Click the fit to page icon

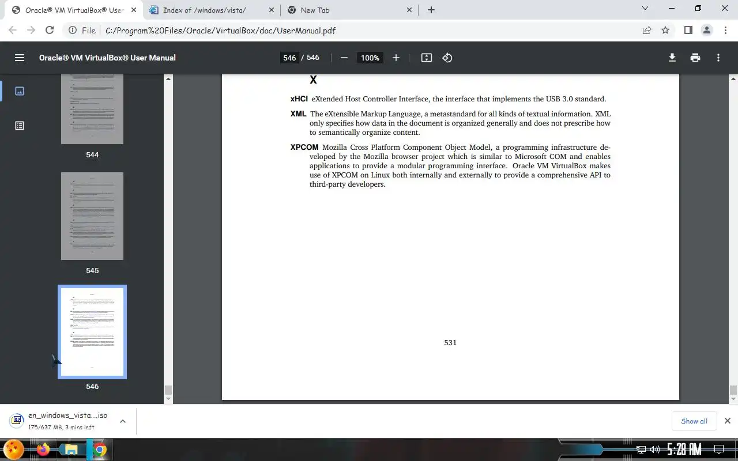427,58
